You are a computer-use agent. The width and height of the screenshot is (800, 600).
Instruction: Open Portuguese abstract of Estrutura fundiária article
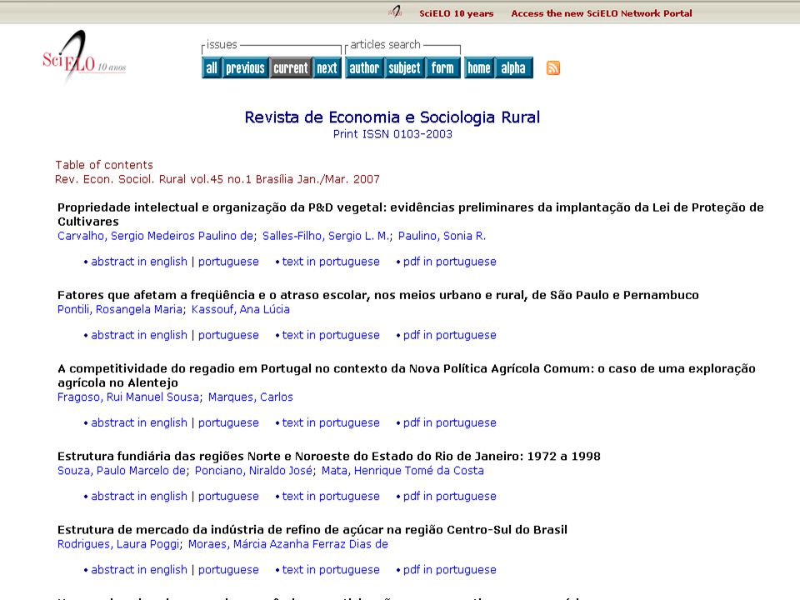[x=228, y=496]
